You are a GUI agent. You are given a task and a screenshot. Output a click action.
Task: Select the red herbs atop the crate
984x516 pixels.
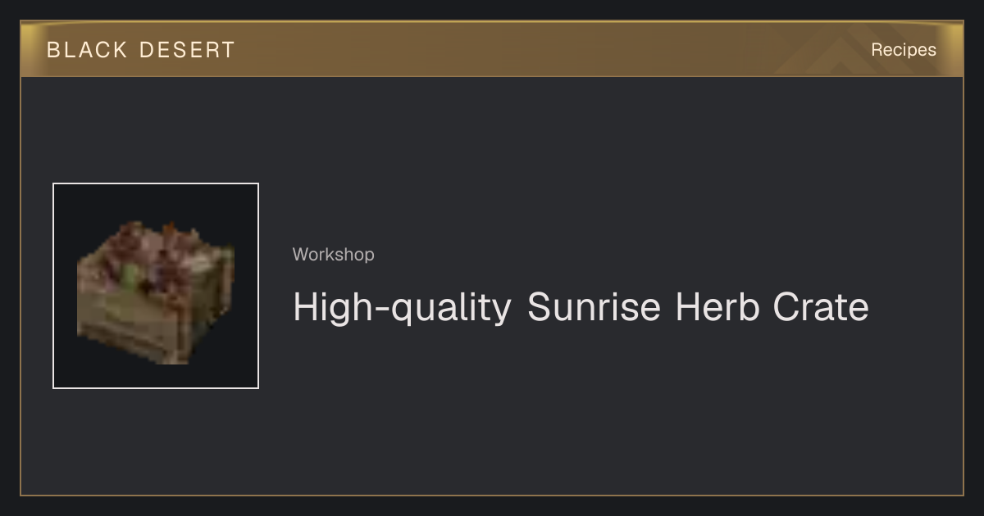click(156, 250)
